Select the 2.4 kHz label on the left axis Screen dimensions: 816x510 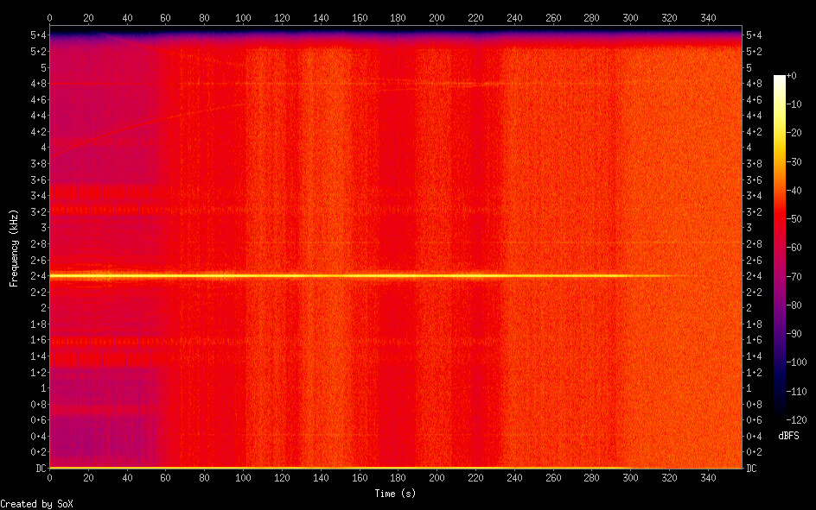(37, 276)
